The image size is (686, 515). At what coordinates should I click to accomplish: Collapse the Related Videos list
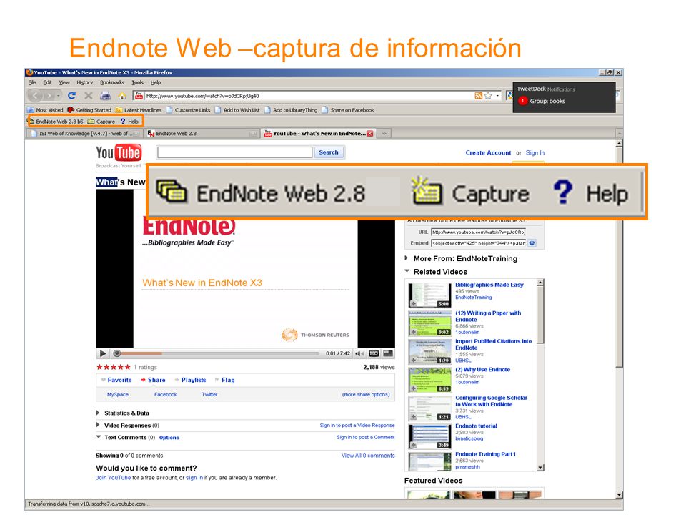[407, 271]
